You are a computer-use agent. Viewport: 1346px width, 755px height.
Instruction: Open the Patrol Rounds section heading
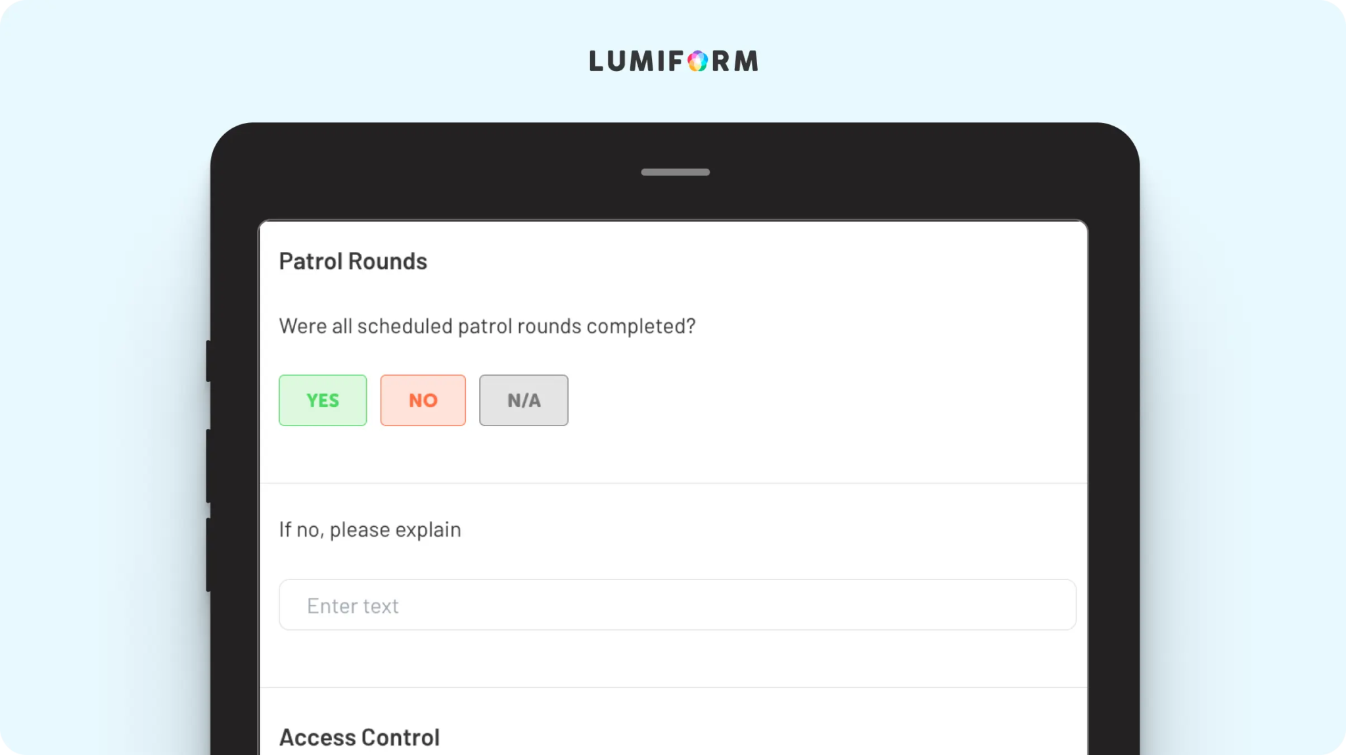[353, 261]
